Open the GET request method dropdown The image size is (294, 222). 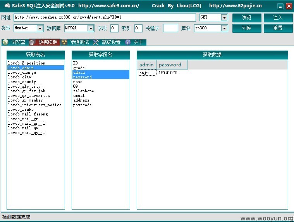[224, 17]
